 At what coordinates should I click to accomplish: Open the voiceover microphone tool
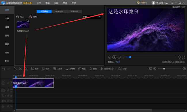tap(93, 69)
